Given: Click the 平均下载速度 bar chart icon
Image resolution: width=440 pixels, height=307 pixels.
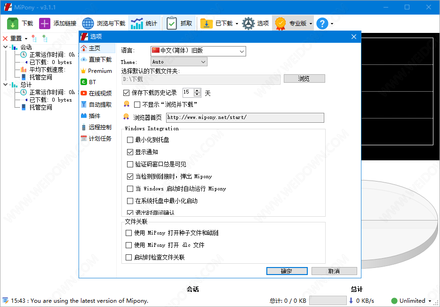Looking at the screenshot, I should [x=24, y=70].
